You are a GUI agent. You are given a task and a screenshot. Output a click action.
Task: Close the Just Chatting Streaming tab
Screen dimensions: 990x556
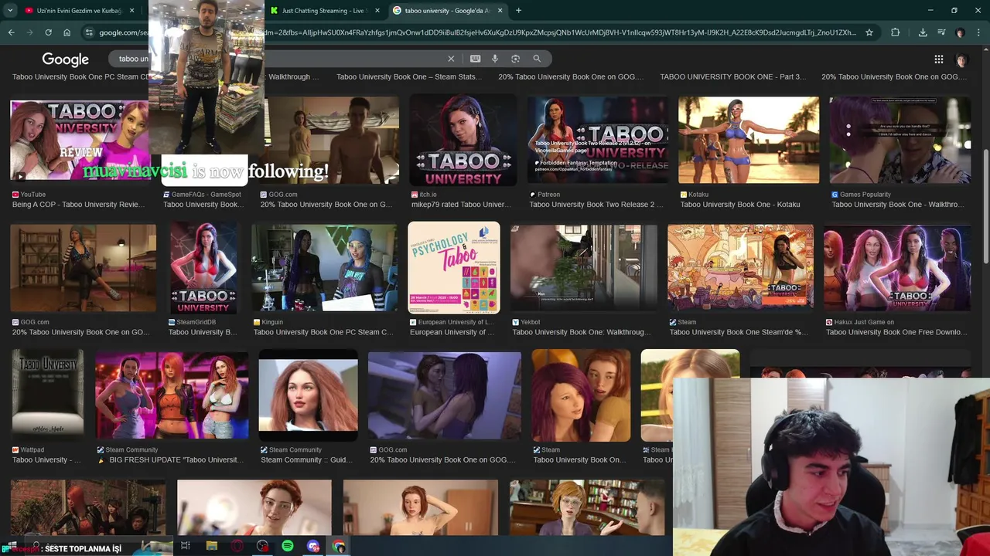[377, 11]
